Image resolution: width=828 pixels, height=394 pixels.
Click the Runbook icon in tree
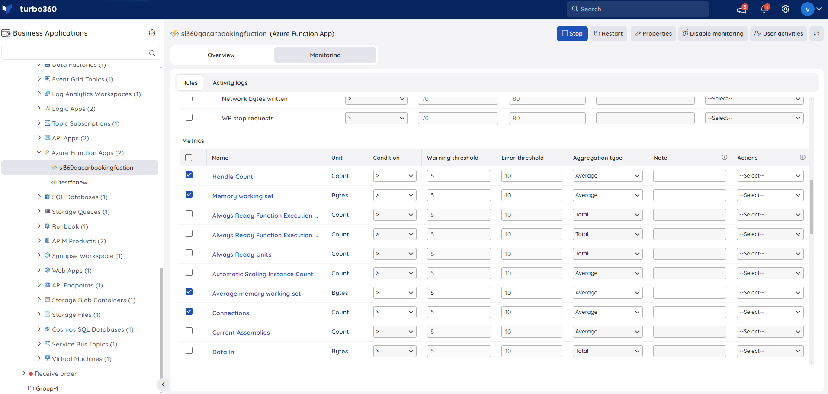tap(48, 226)
